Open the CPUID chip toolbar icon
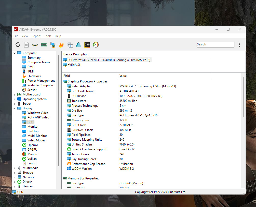256x207 pixels. click(x=35, y=44)
